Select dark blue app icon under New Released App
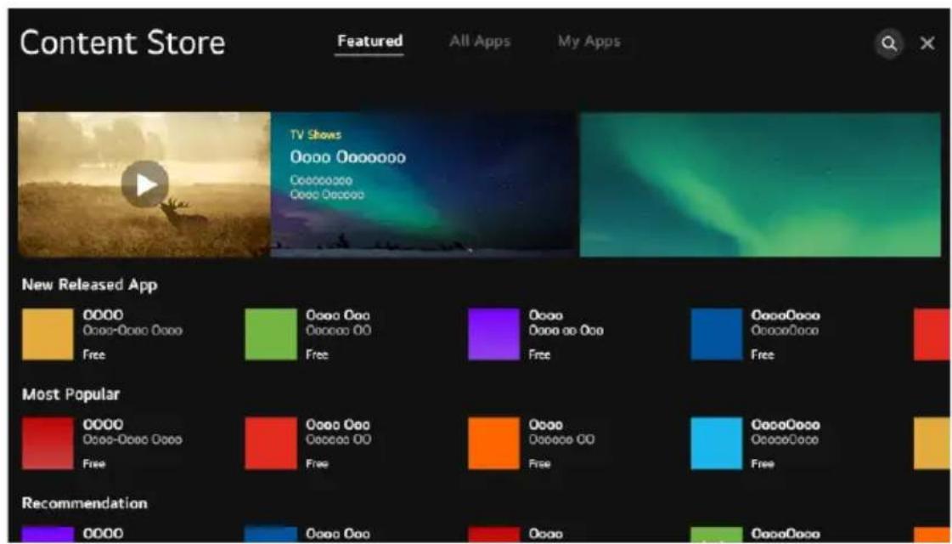Viewport: 952px width, 544px height. point(717,334)
